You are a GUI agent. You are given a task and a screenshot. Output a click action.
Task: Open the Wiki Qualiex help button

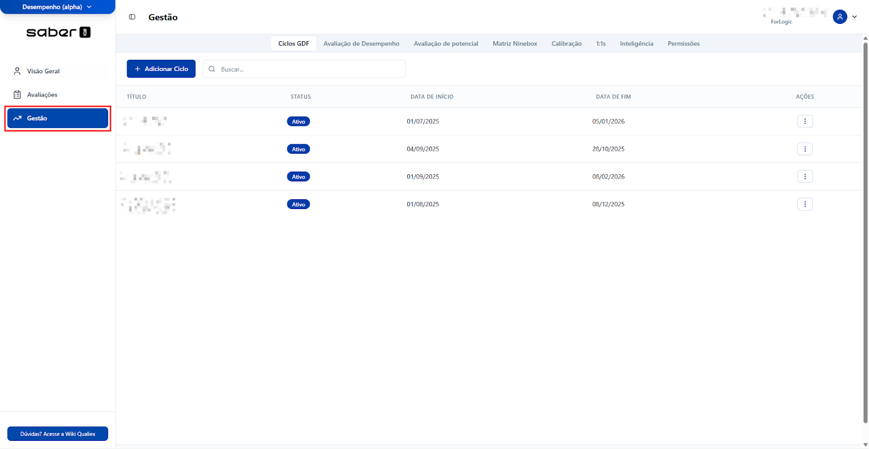pos(58,434)
